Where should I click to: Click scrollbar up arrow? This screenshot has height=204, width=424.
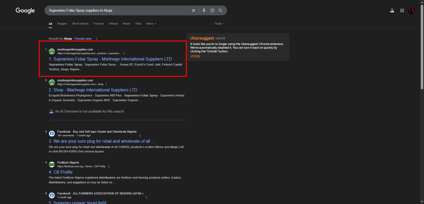click(x=422, y=2)
